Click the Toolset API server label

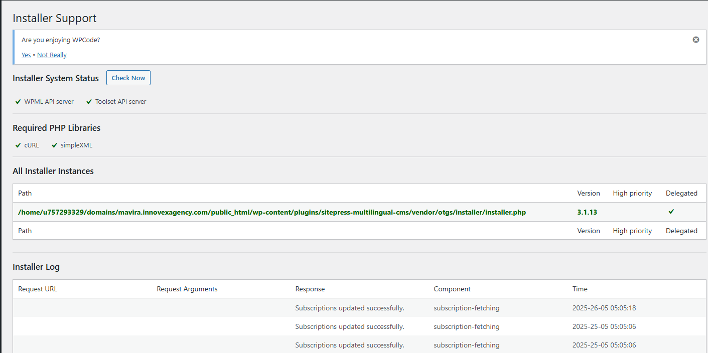[x=121, y=102]
